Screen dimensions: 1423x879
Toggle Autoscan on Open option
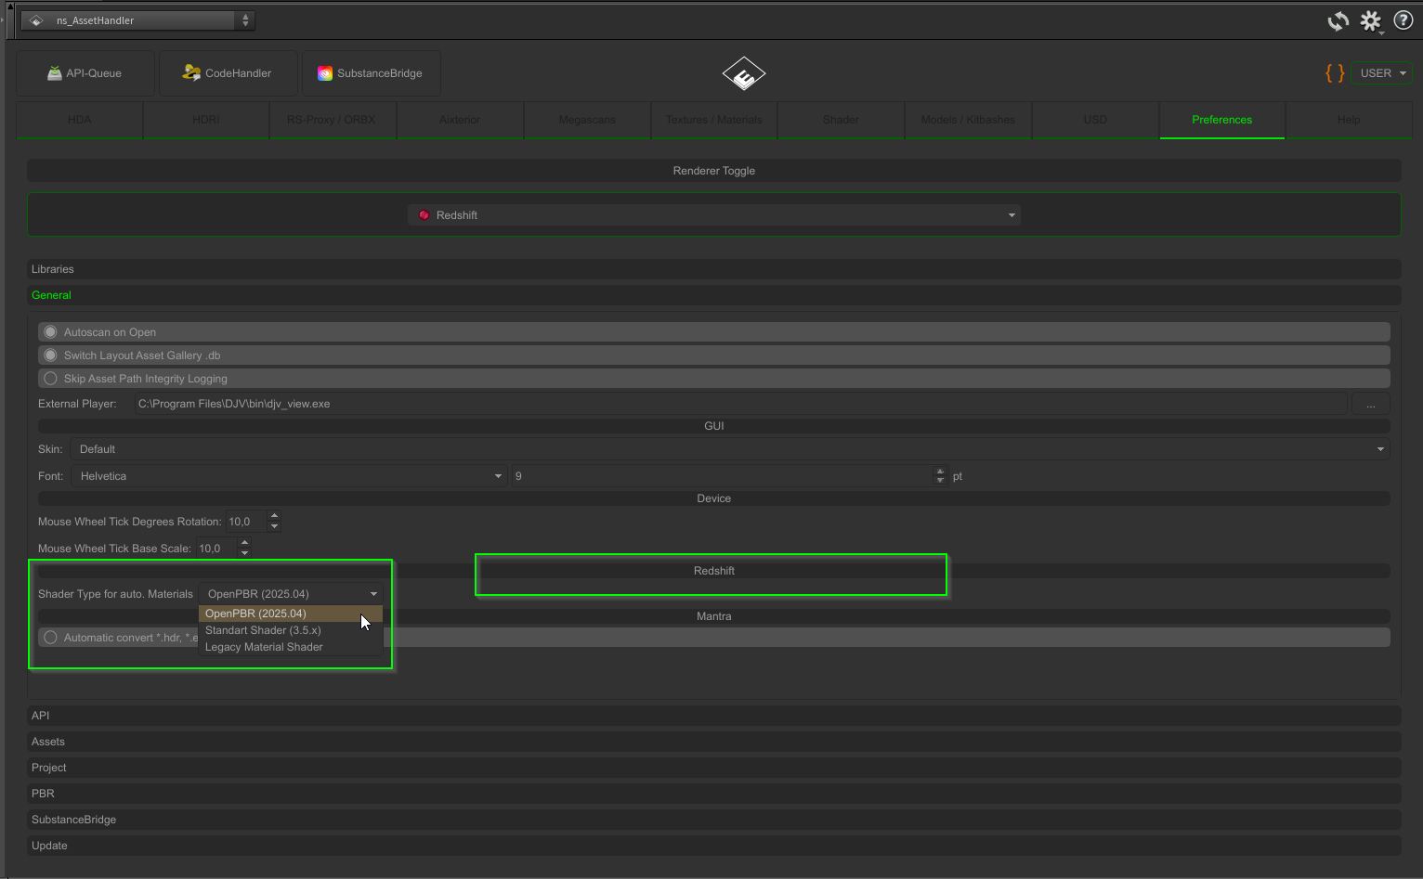coord(51,332)
